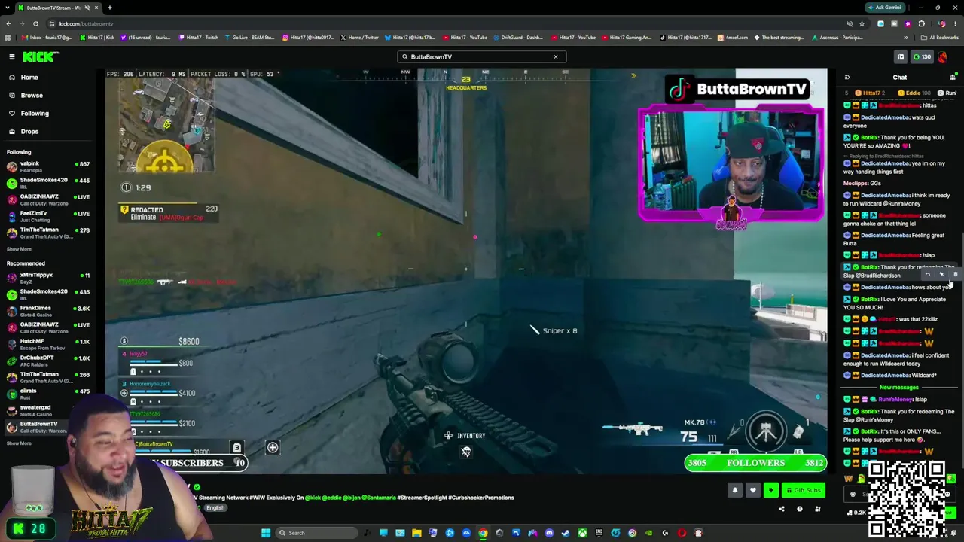Image resolution: width=964 pixels, height=542 pixels.
Task: Open the Kick sidebar hamburger menu
Action: 12,56
